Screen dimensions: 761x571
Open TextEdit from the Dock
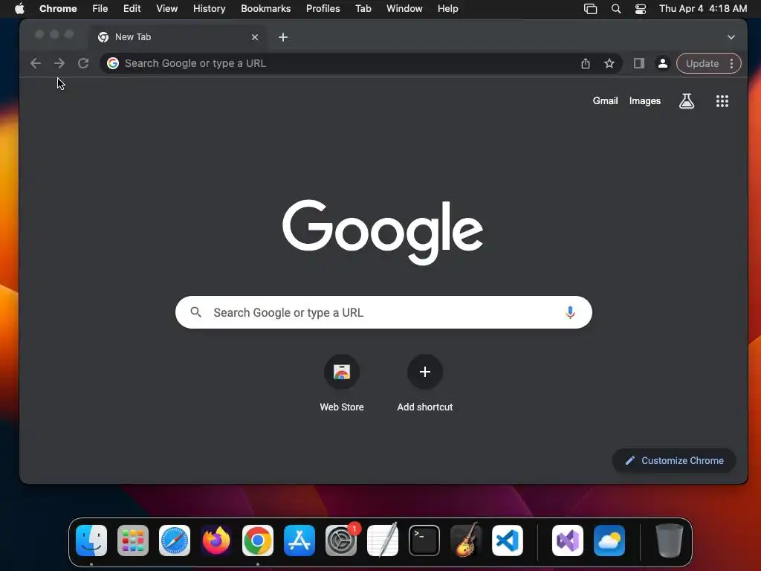coord(383,541)
